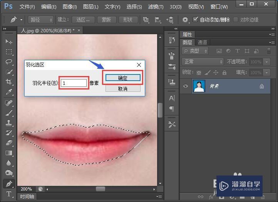
Task: Click the 蒙版 make button
Action: pos(107,20)
